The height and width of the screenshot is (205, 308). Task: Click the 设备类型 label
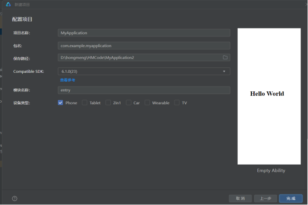(22, 103)
